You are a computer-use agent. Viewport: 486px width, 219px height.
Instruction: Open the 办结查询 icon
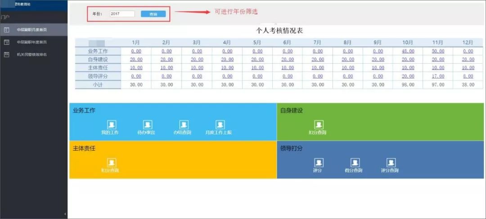coord(183,125)
